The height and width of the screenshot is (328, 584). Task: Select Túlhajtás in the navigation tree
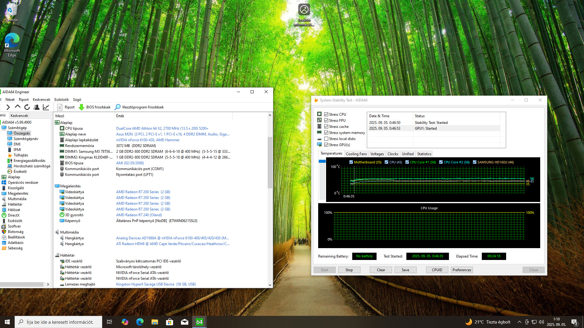point(21,155)
